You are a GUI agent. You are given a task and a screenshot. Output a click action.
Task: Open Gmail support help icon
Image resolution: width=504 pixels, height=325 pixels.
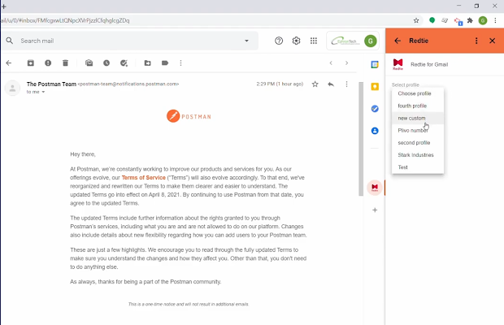tap(279, 41)
